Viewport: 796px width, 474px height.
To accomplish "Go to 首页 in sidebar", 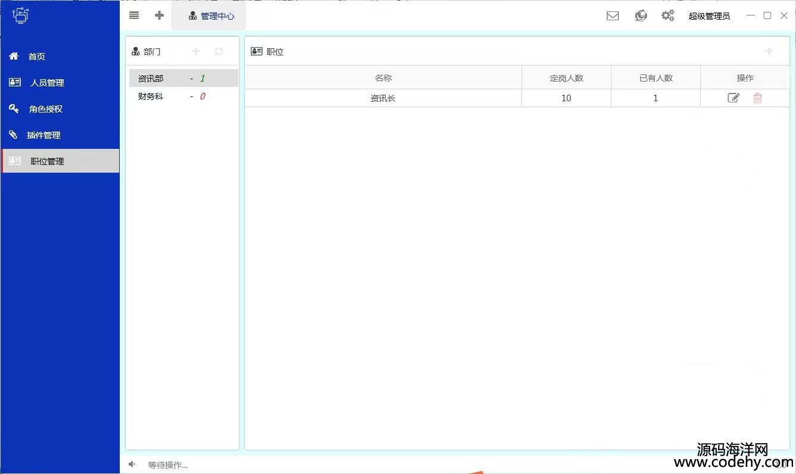I will click(60, 57).
